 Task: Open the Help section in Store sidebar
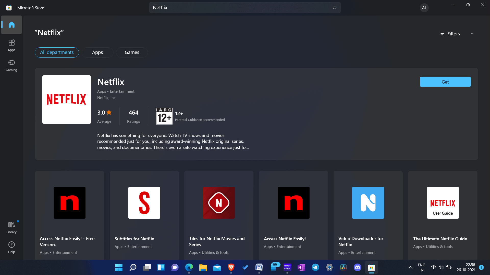point(11,247)
